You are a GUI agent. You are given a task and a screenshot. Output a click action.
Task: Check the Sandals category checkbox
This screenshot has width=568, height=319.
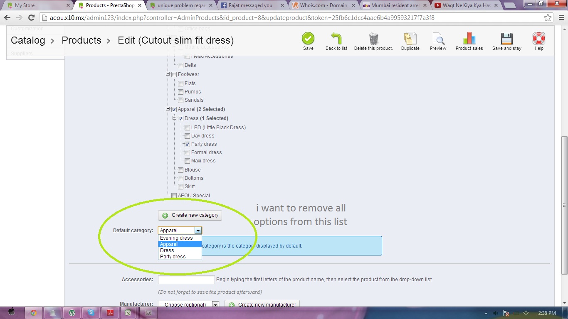(x=180, y=100)
